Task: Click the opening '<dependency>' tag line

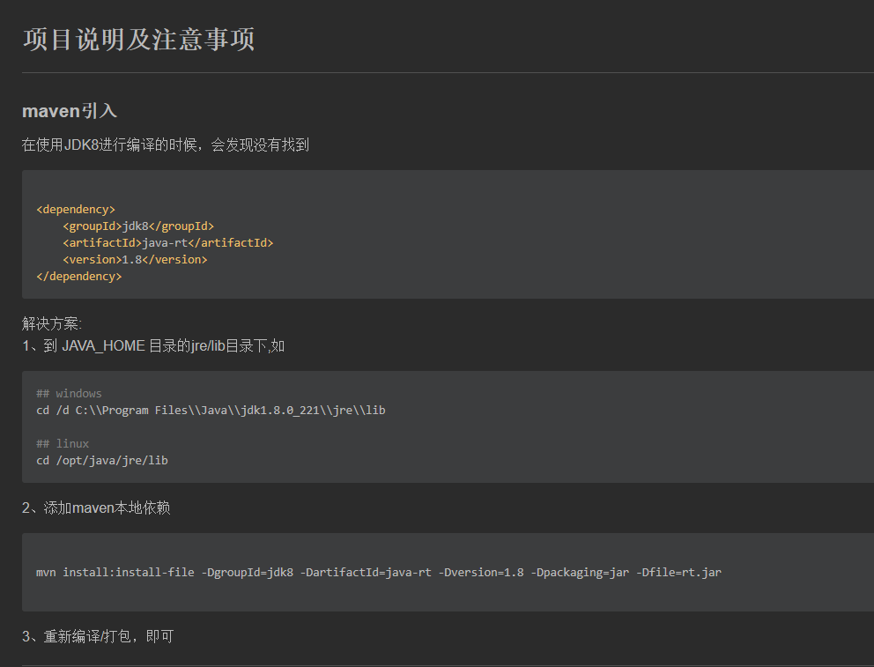Action: (x=76, y=210)
